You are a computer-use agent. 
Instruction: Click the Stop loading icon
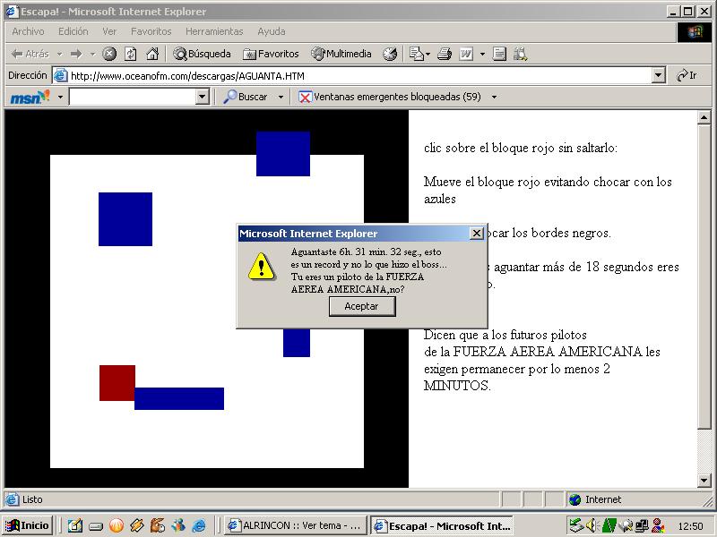pyautogui.click(x=108, y=54)
